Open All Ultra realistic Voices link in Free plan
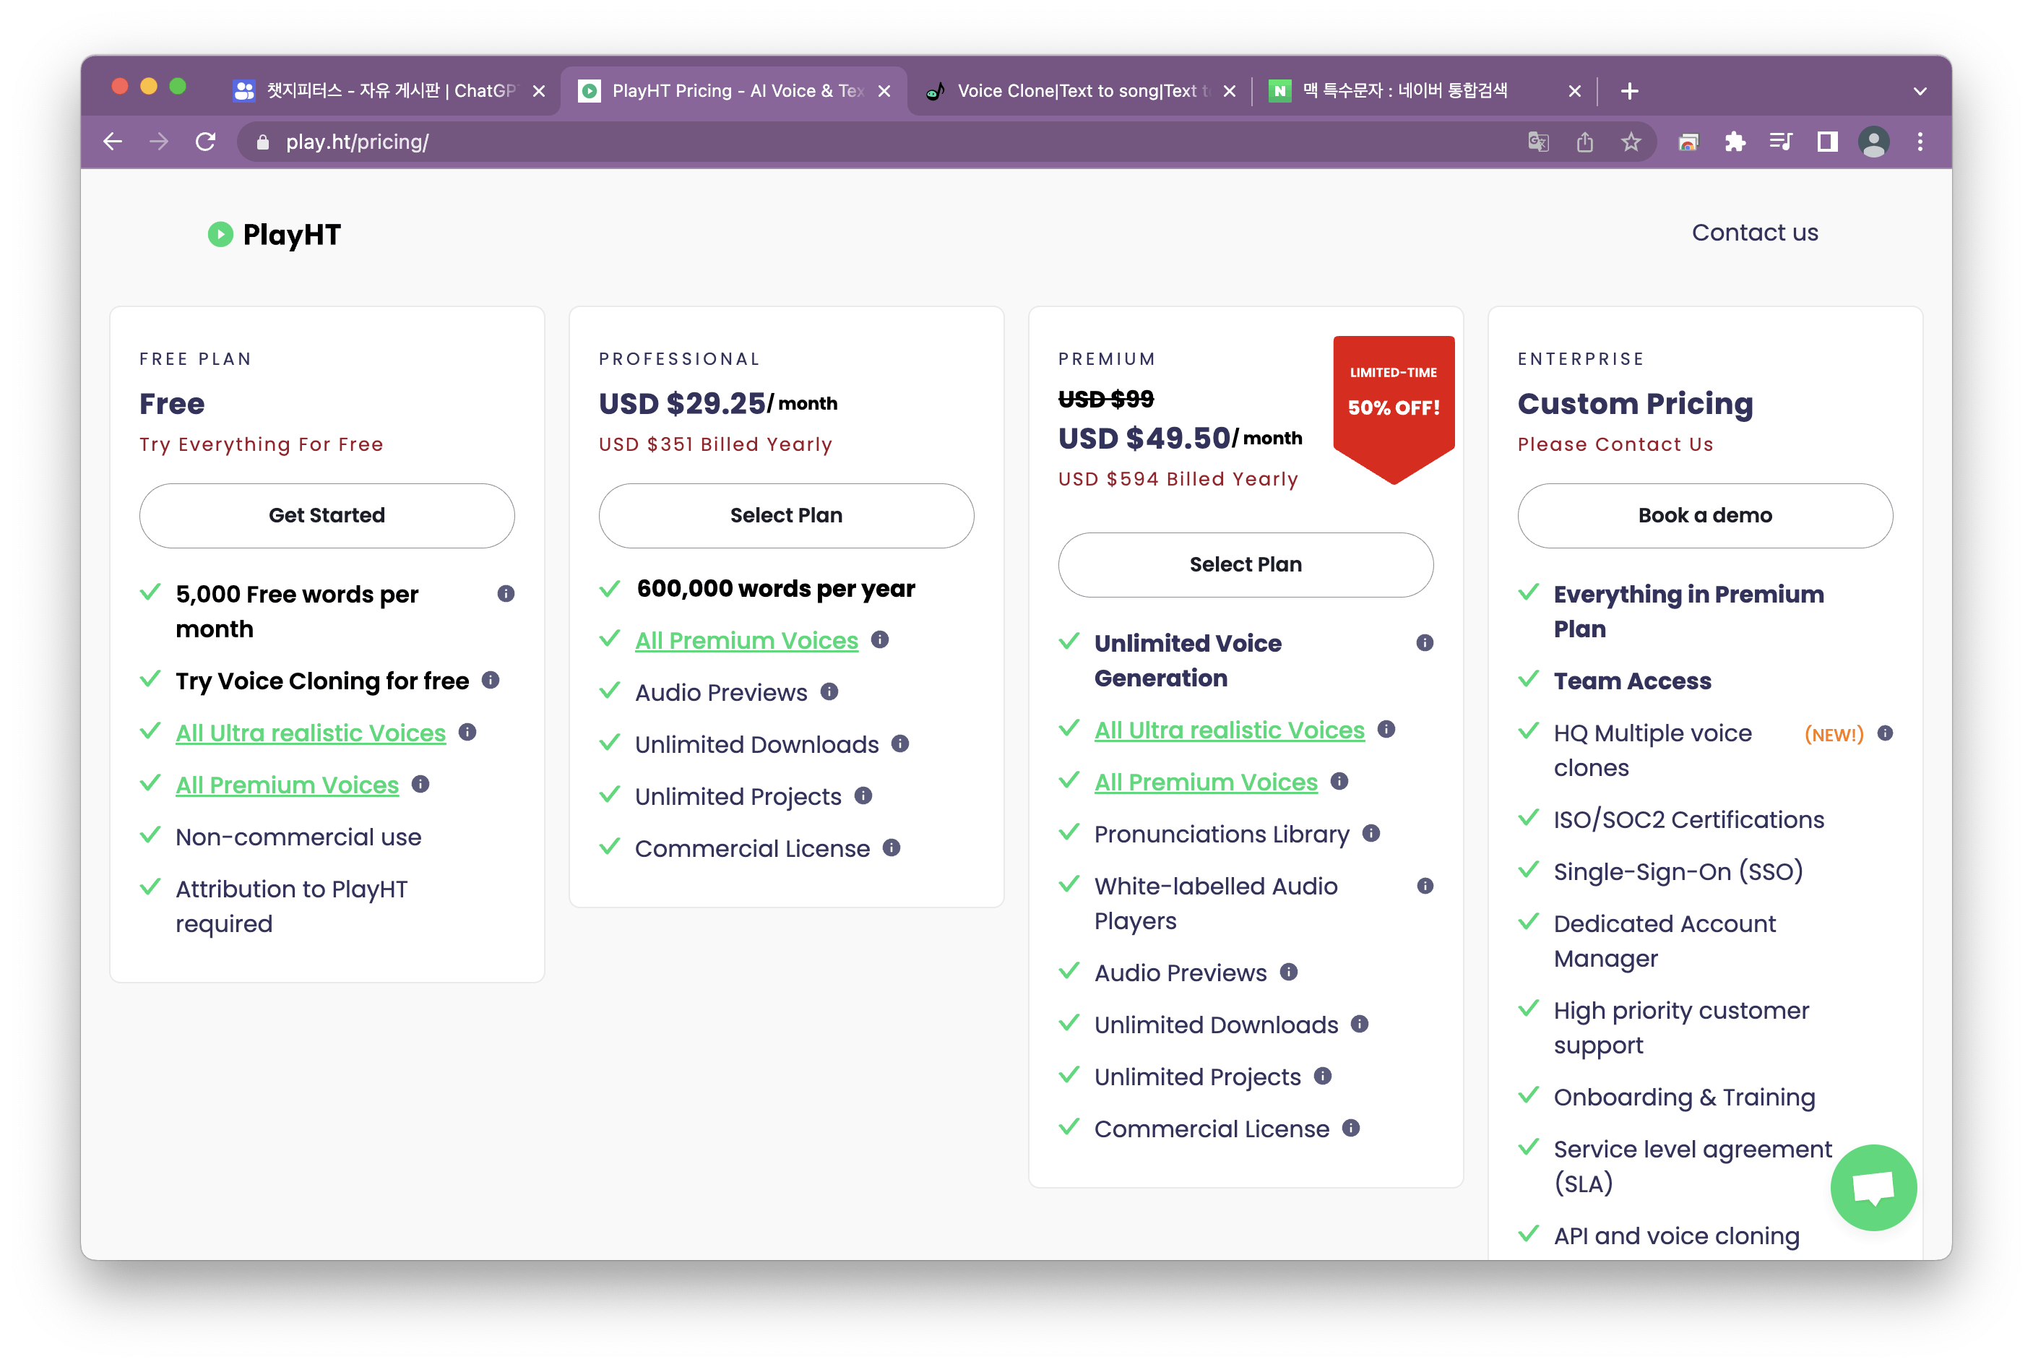Viewport: 2033px width, 1367px height. point(311,733)
